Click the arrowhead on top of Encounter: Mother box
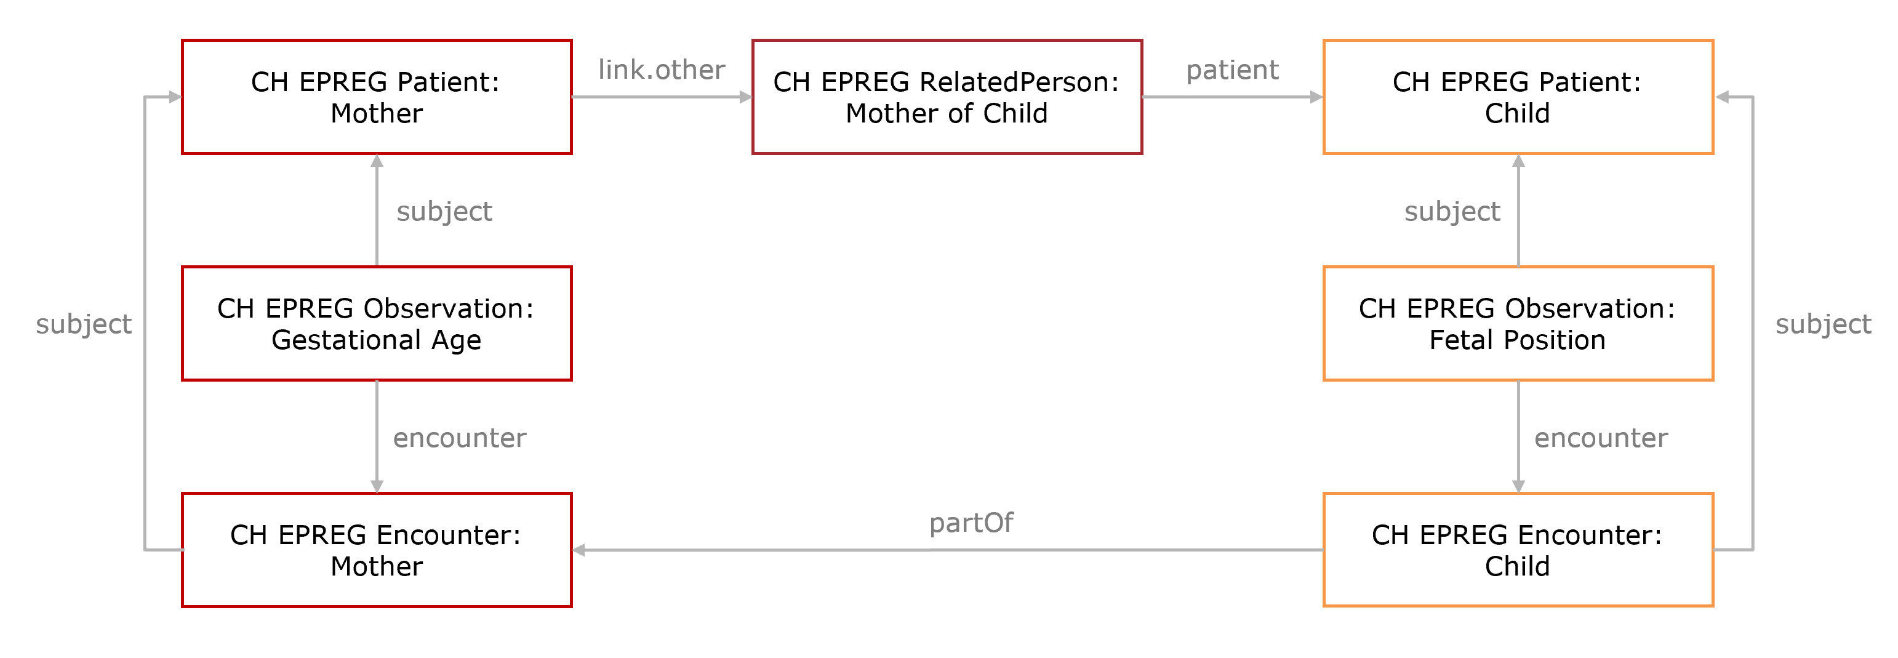This screenshot has height=658, width=1898. tap(377, 486)
